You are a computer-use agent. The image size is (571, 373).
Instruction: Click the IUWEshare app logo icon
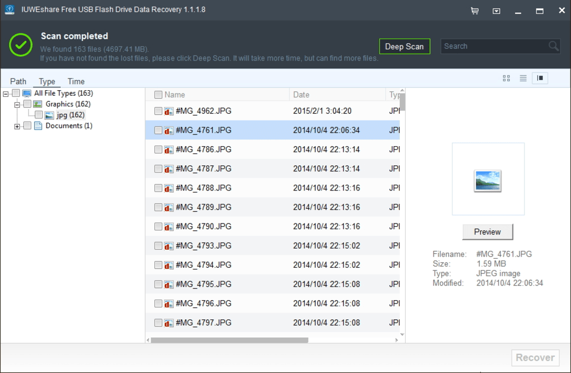[10, 10]
